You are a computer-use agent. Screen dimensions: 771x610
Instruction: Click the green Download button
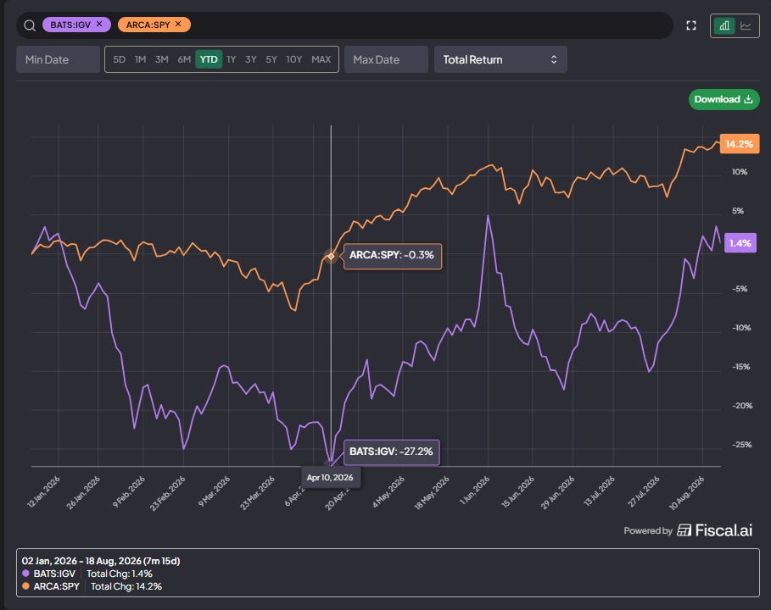pyautogui.click(x=724, y=99)
